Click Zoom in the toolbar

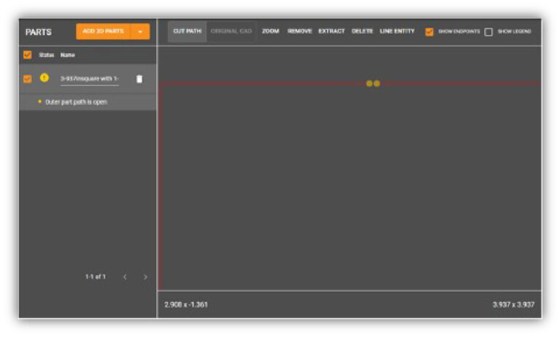[271, 31]
